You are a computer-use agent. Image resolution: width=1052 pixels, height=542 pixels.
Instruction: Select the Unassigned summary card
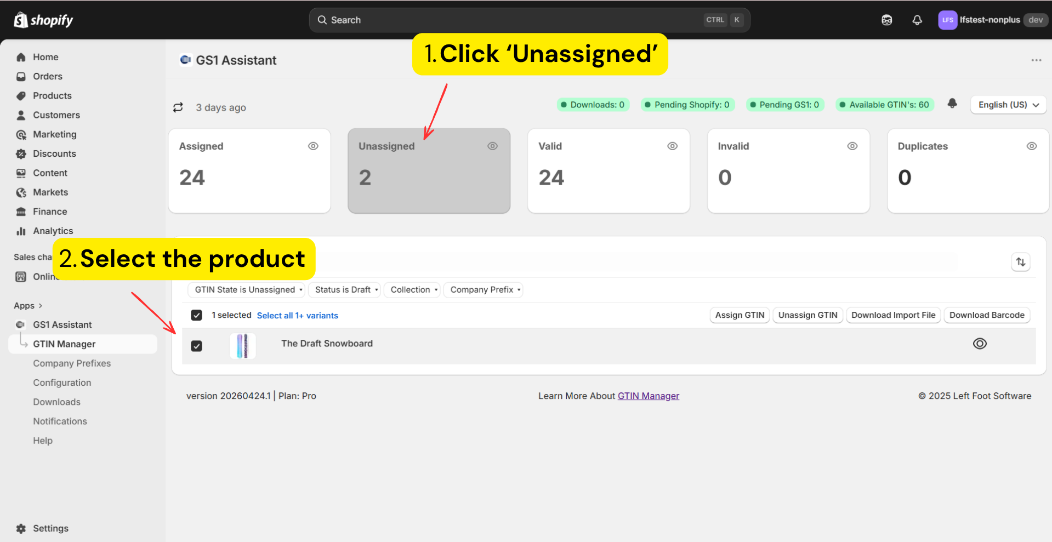tap(429, 171)
